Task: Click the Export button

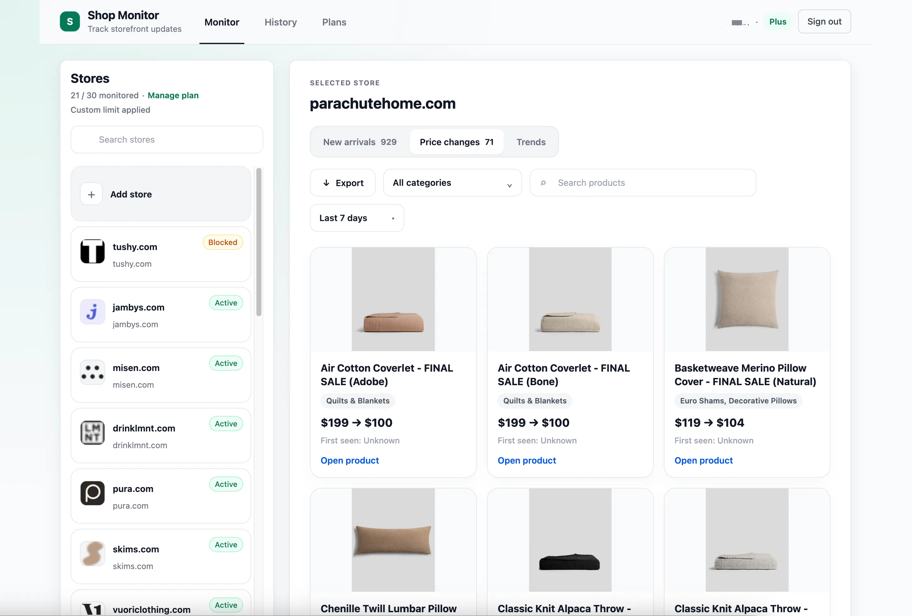Action: (x=343, y=183)
